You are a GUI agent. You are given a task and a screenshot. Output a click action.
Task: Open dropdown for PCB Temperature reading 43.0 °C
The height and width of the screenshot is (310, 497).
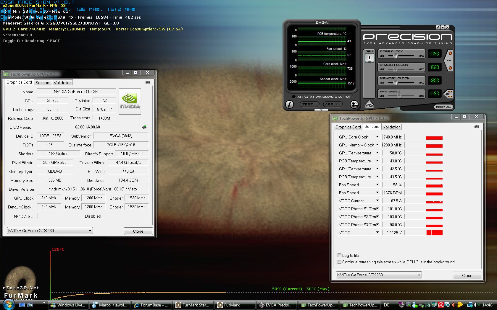click(x=377, y=161)
